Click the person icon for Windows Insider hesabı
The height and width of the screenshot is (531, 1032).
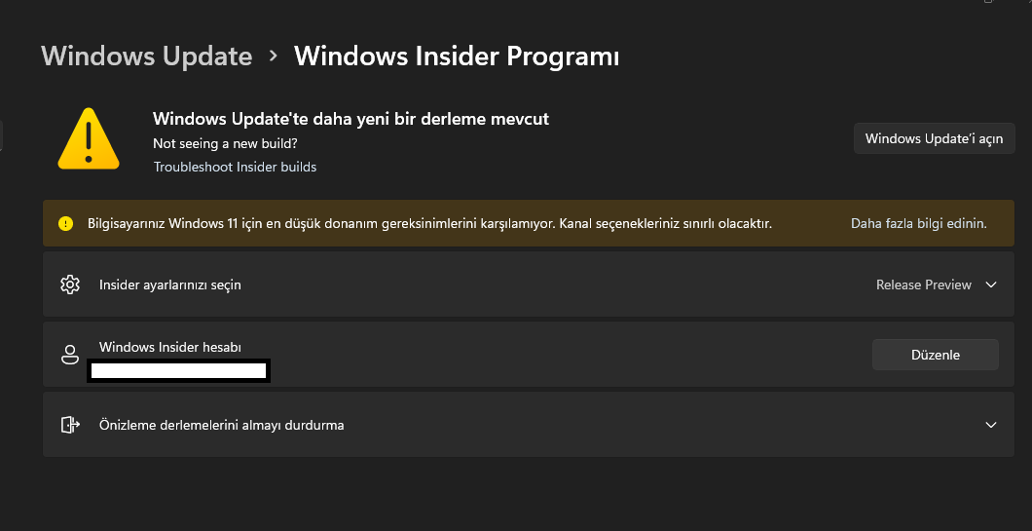pos(69,355)
